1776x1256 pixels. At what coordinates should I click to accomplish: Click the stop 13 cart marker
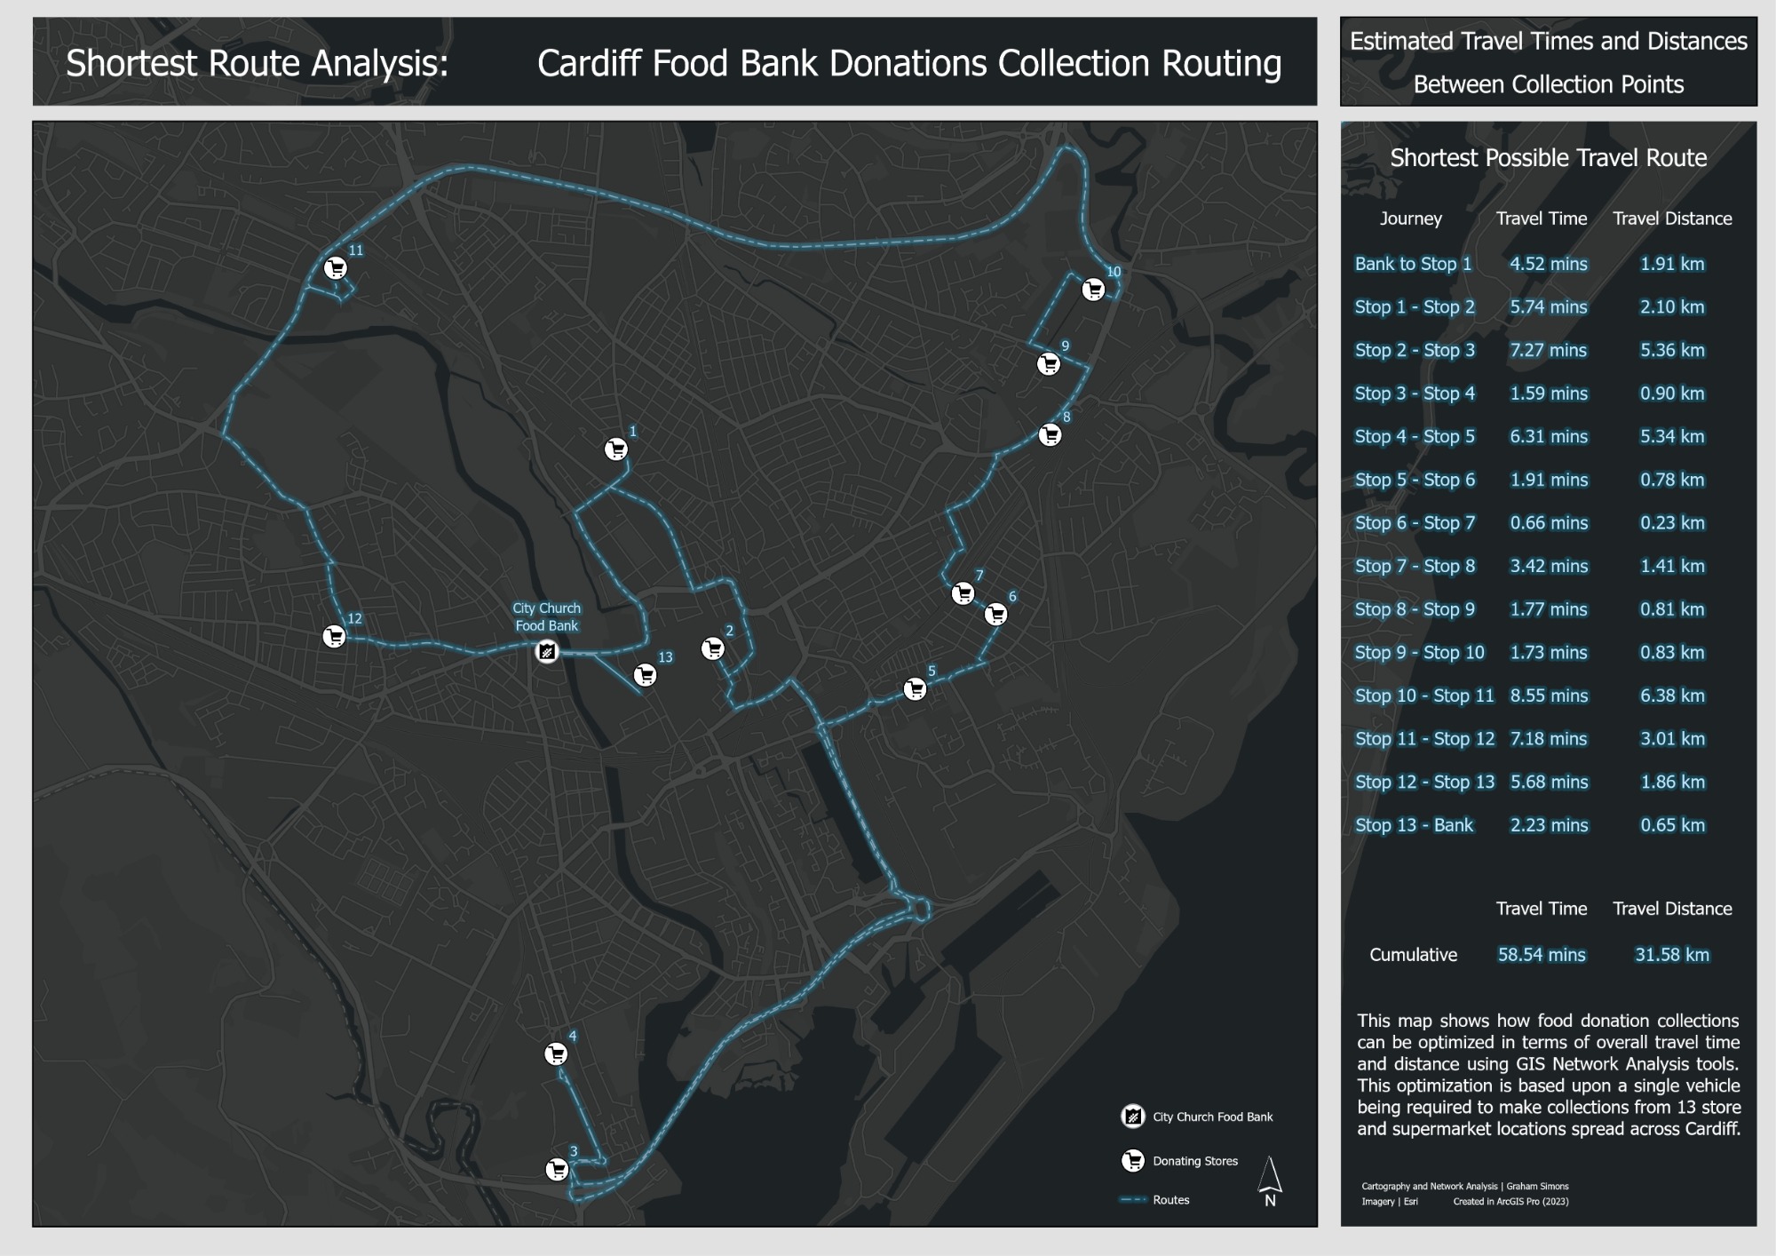click(x=646, y=675)
